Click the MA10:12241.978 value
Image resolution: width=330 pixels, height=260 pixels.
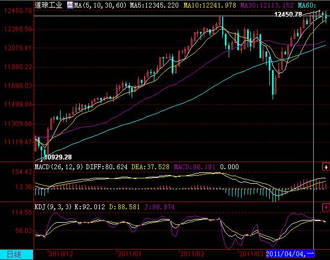(210, 5)
